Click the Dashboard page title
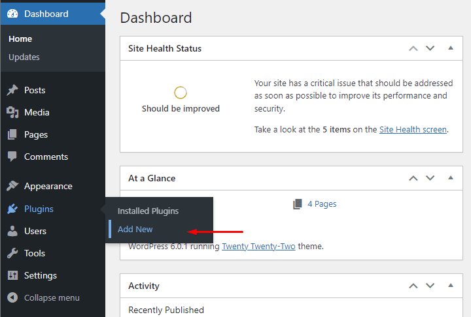The height and width of the screenshot is (317, 471). (156, 18)
